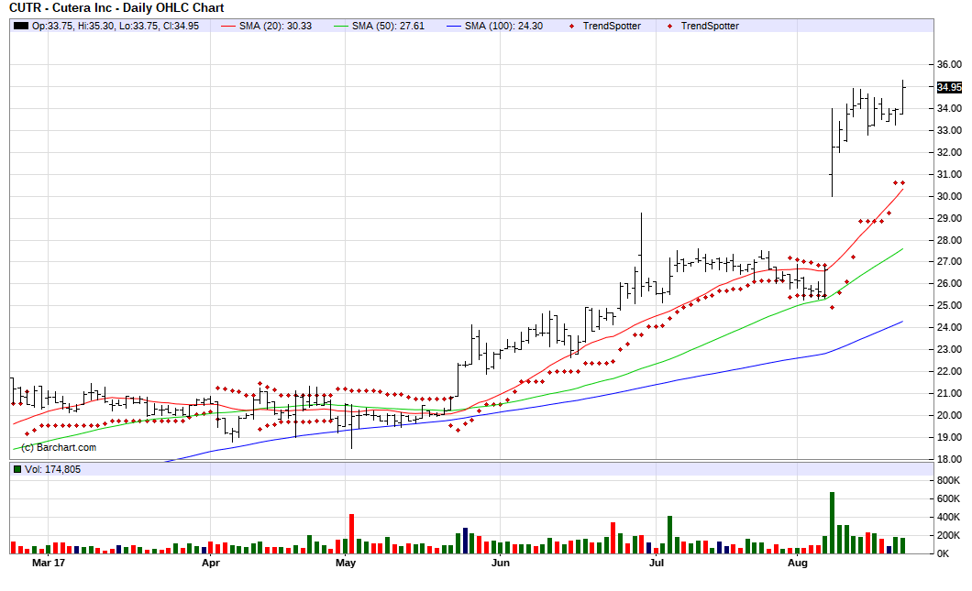Click the 800K volume axis label
The image size is (972, 591).
point(948,481)
